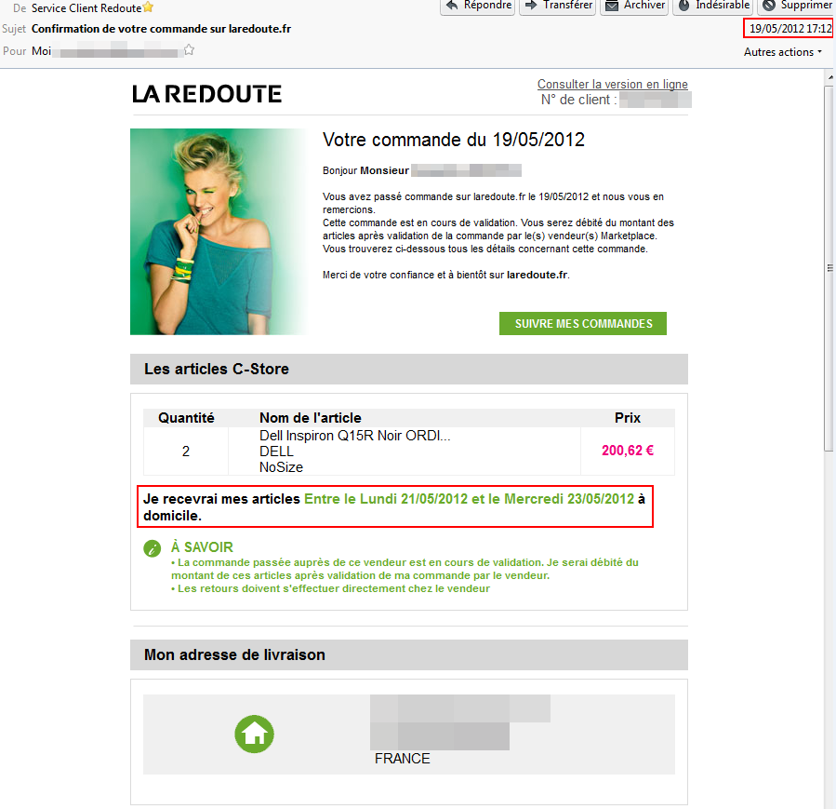Archive the message with Archiver
The height and width of the screenshot is (809, 836).
pyautogui.click(x=634, y=6)
